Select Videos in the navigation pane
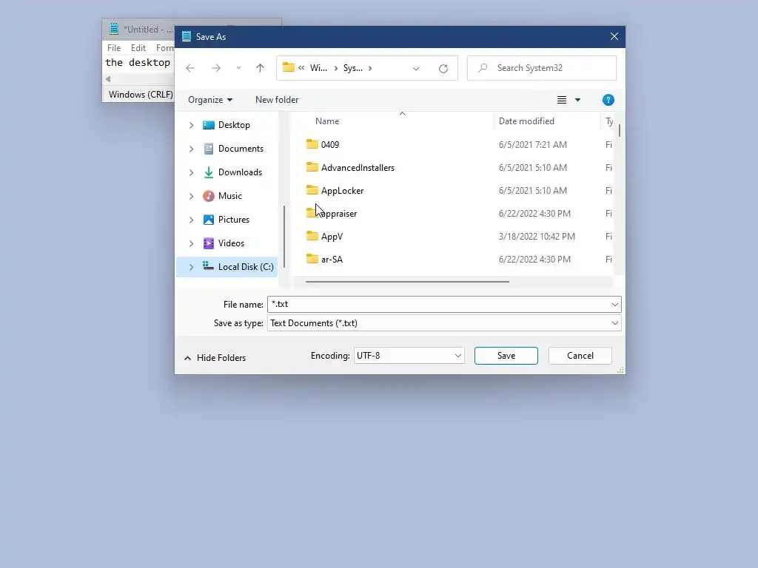 pyautogui.click(x=231, y=243)
